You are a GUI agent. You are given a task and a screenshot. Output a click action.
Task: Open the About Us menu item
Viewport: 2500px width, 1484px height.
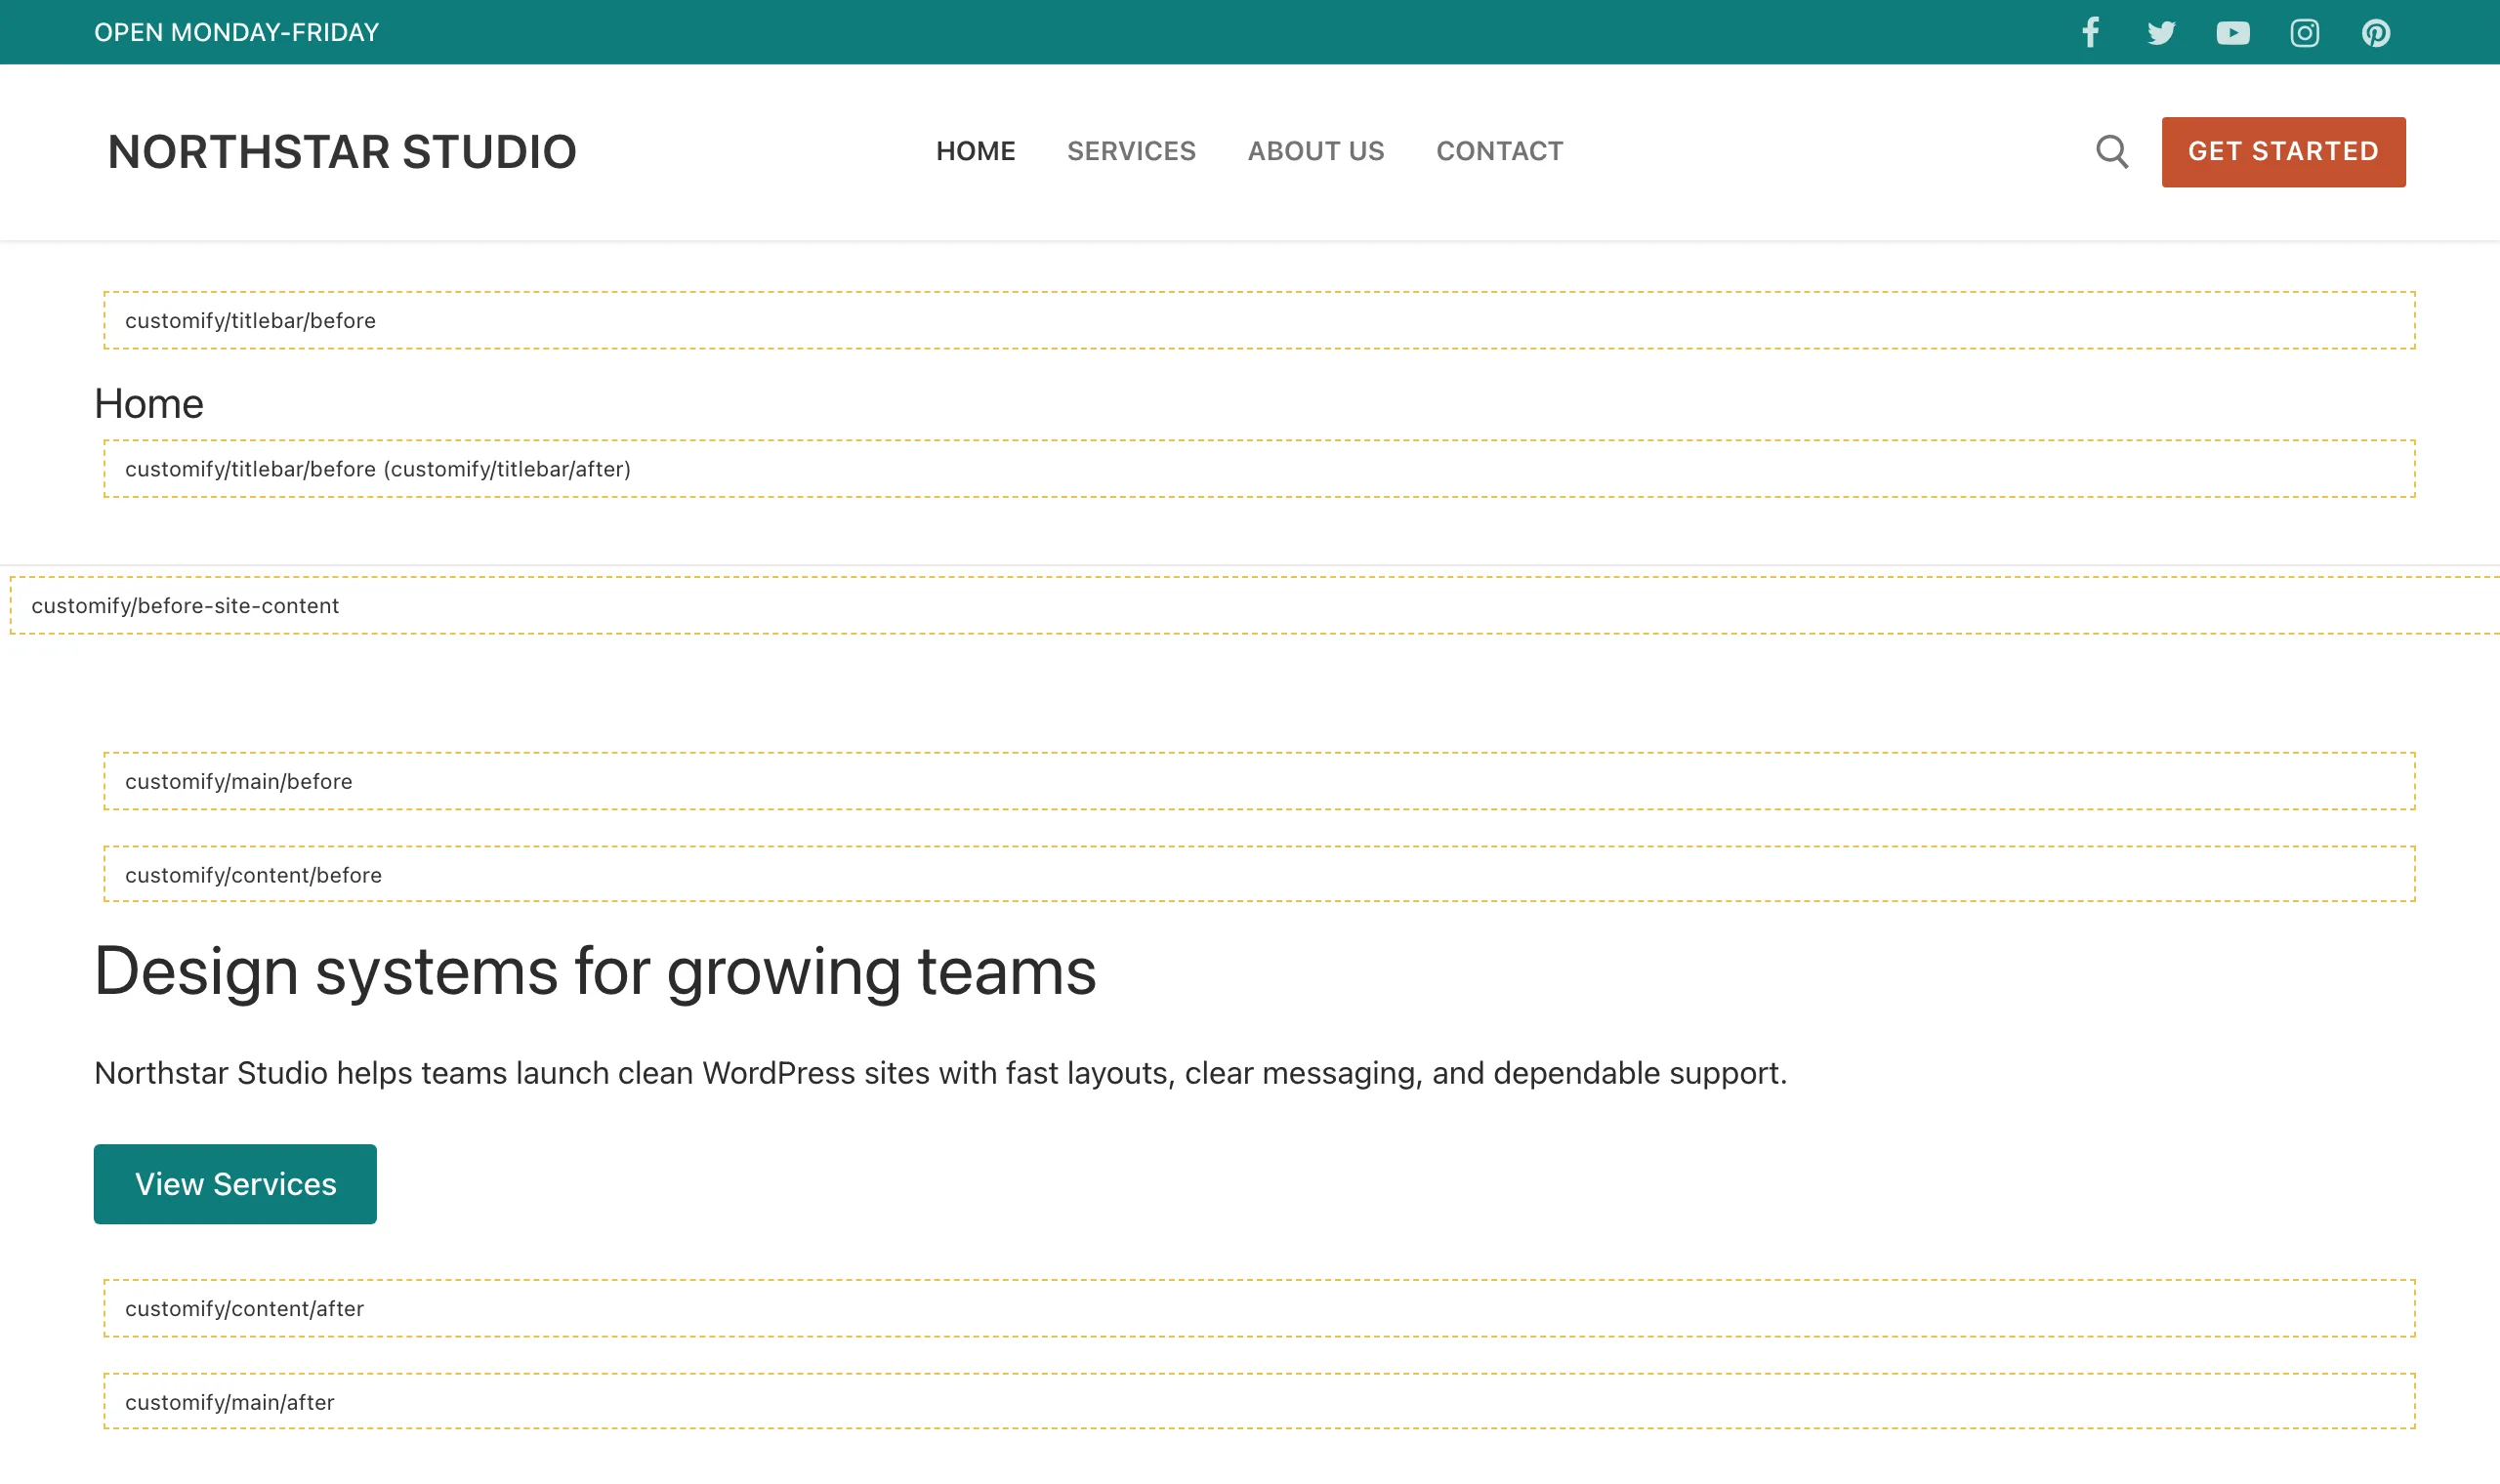[x=1316, y=151]
